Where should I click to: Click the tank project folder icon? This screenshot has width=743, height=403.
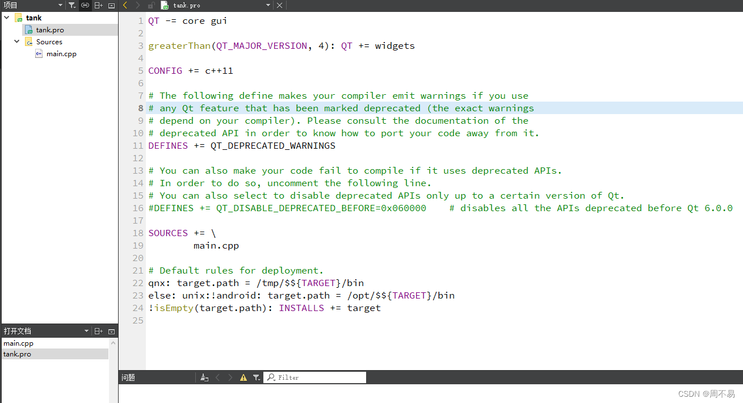[x=19, y=18]
